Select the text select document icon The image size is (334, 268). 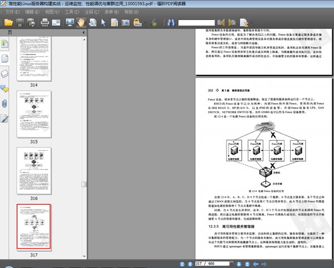114,23
